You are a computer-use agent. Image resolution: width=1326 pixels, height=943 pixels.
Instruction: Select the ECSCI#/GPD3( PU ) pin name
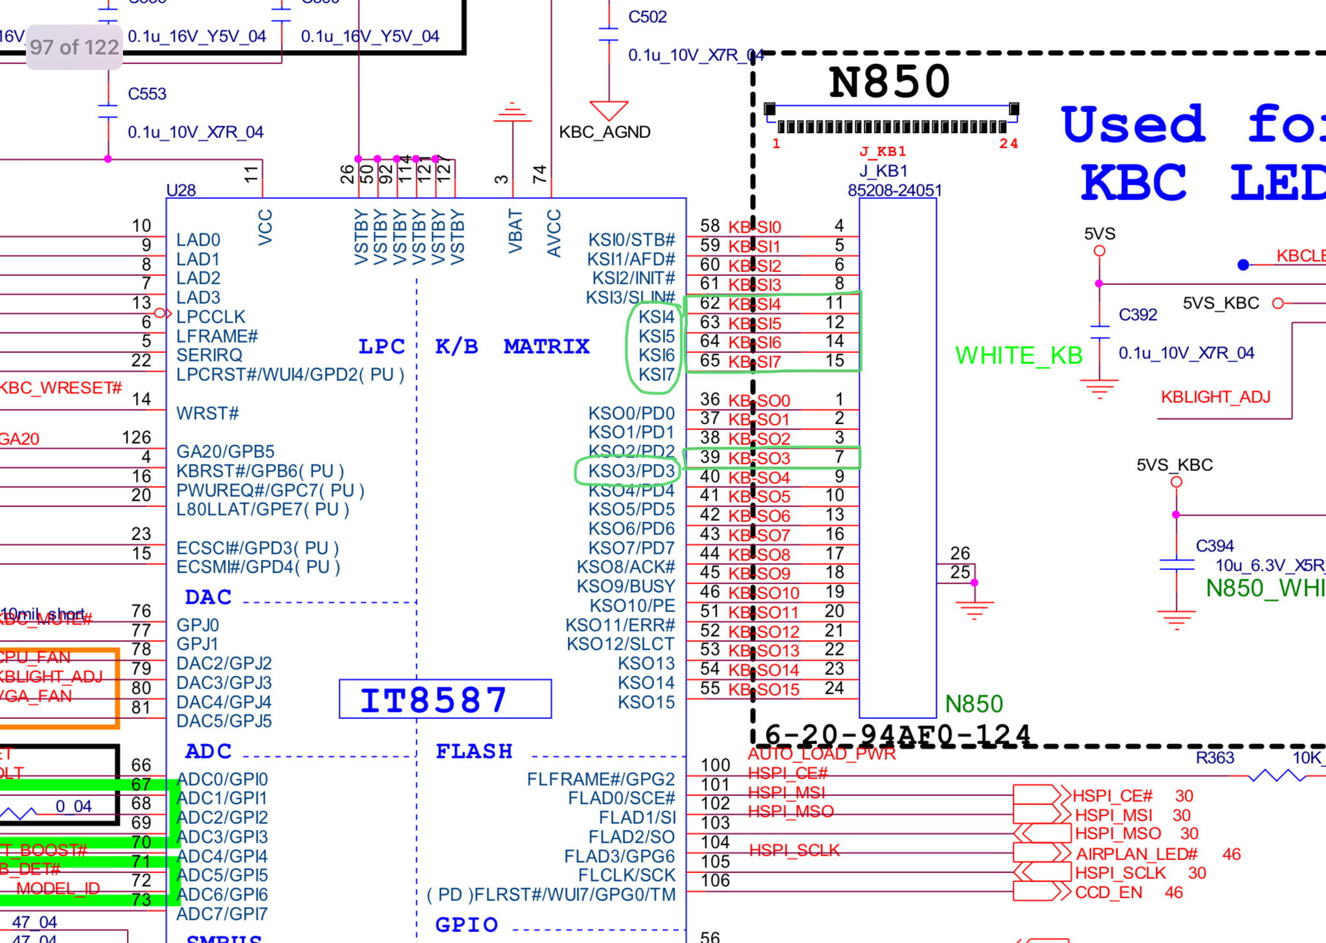tap(258, 548)
